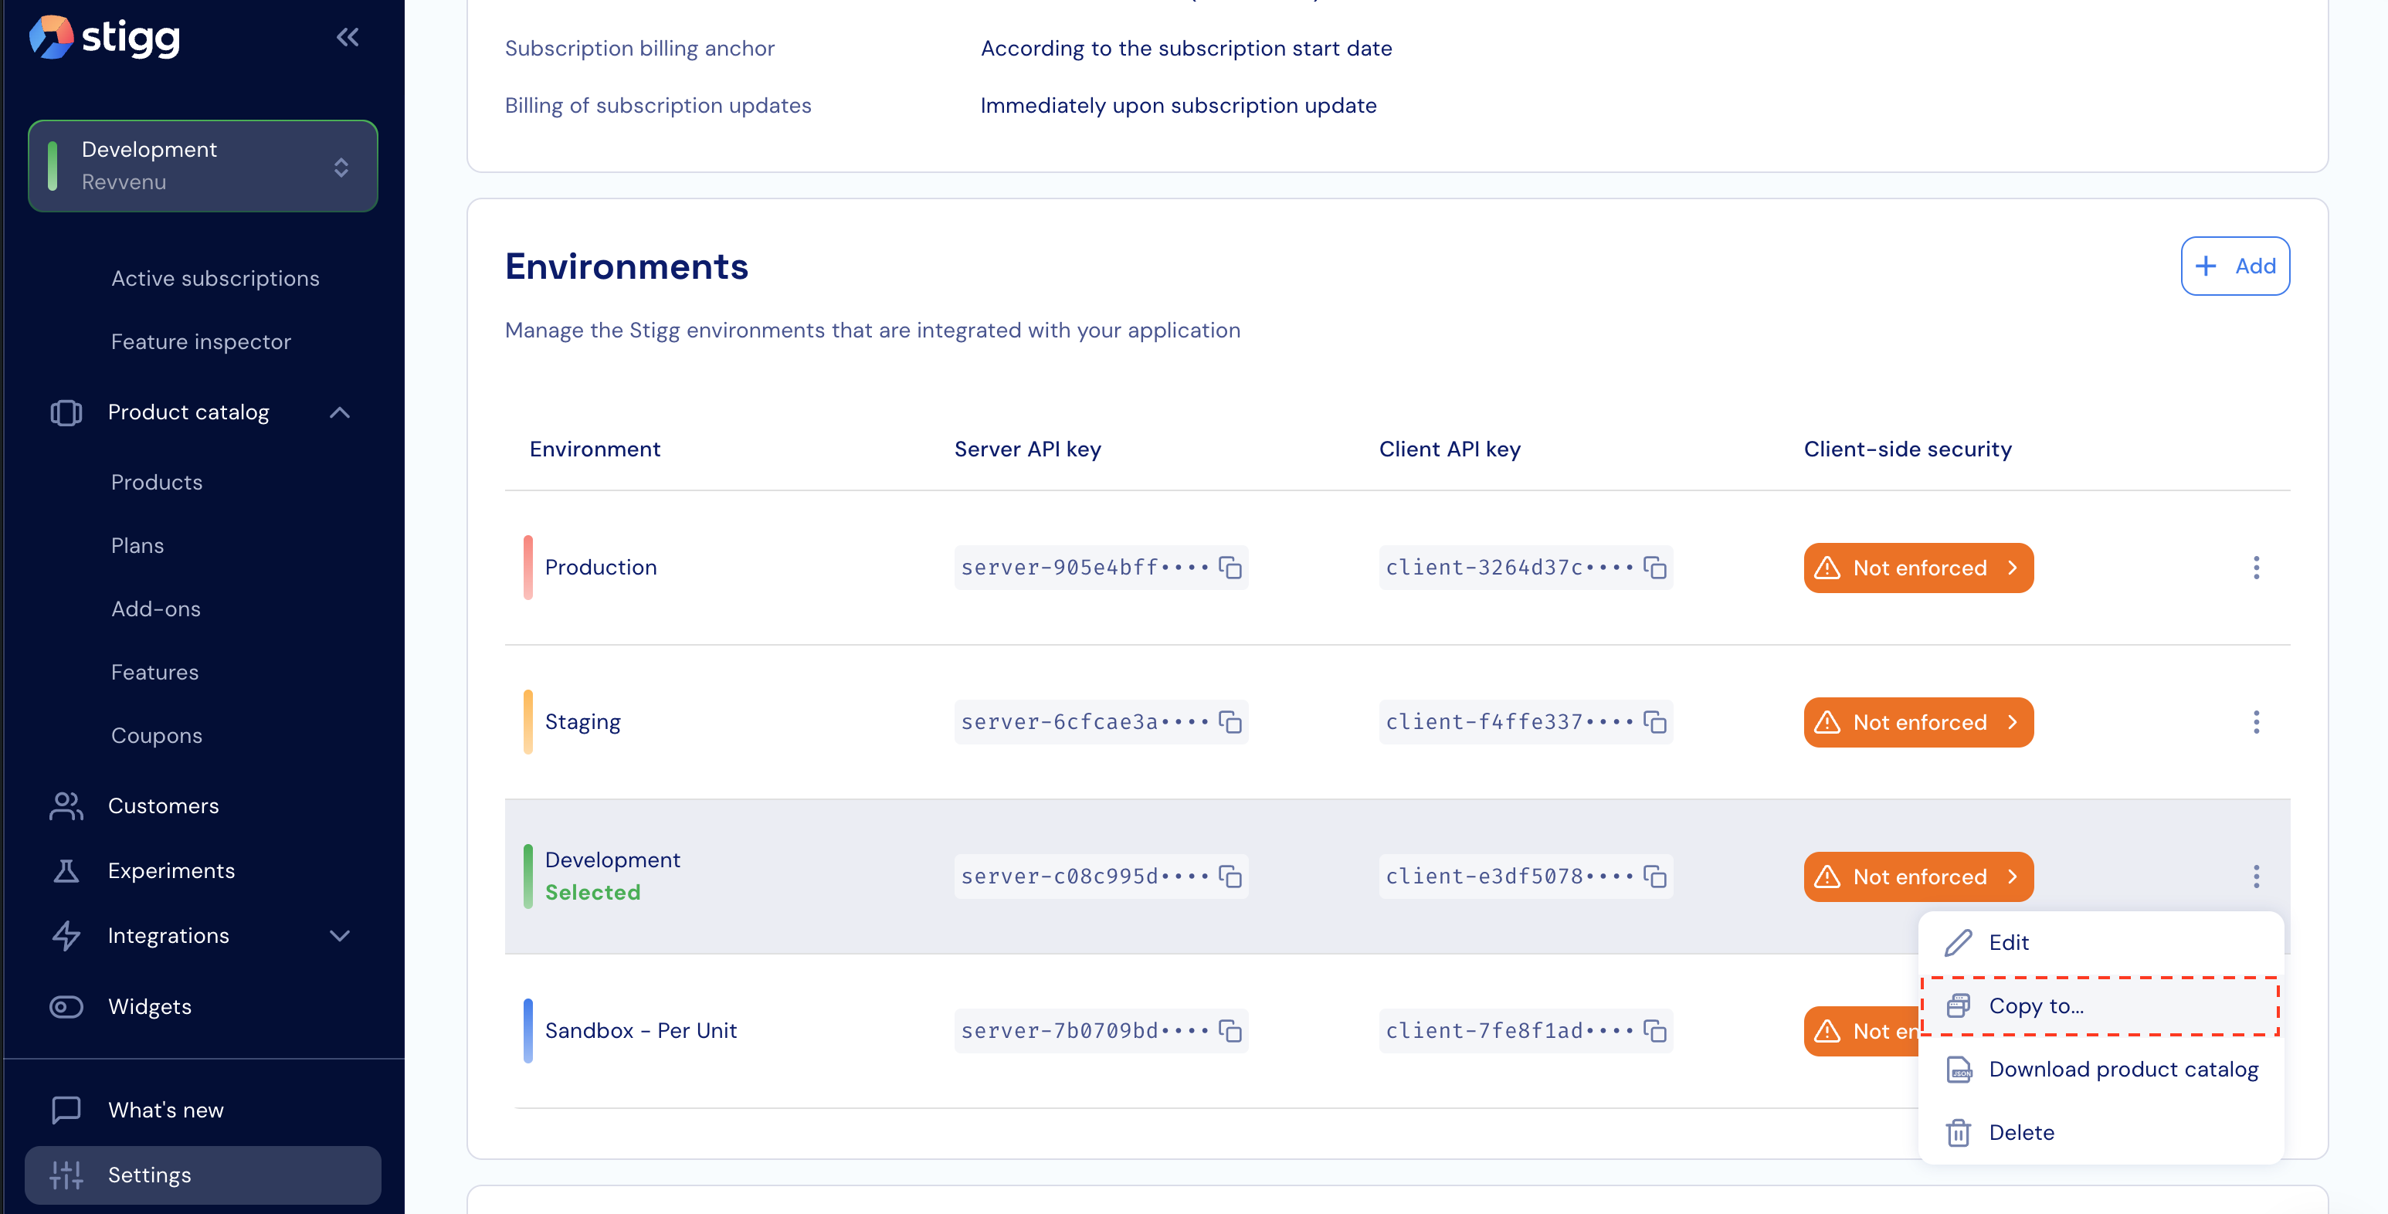This screenshot has height=1214, width=2388.
Task: Click client-f4ffe337 key value
Action: pyautogui.click(x=1509, y=722)
